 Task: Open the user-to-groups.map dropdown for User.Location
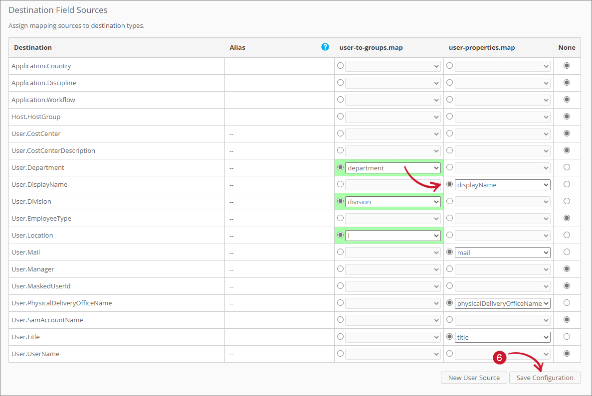[x=393, y=236]
